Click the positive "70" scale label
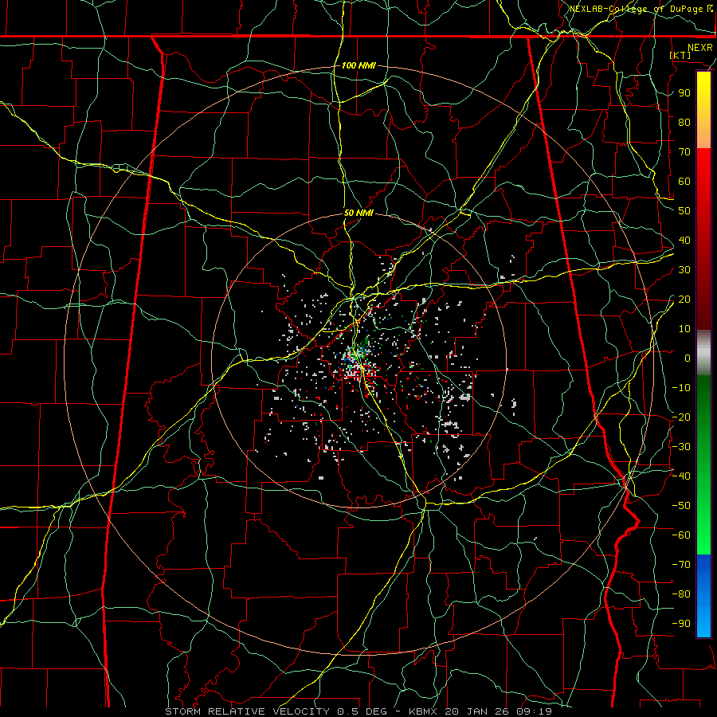This screenshot has width=717, height=717. click(684, 152)
